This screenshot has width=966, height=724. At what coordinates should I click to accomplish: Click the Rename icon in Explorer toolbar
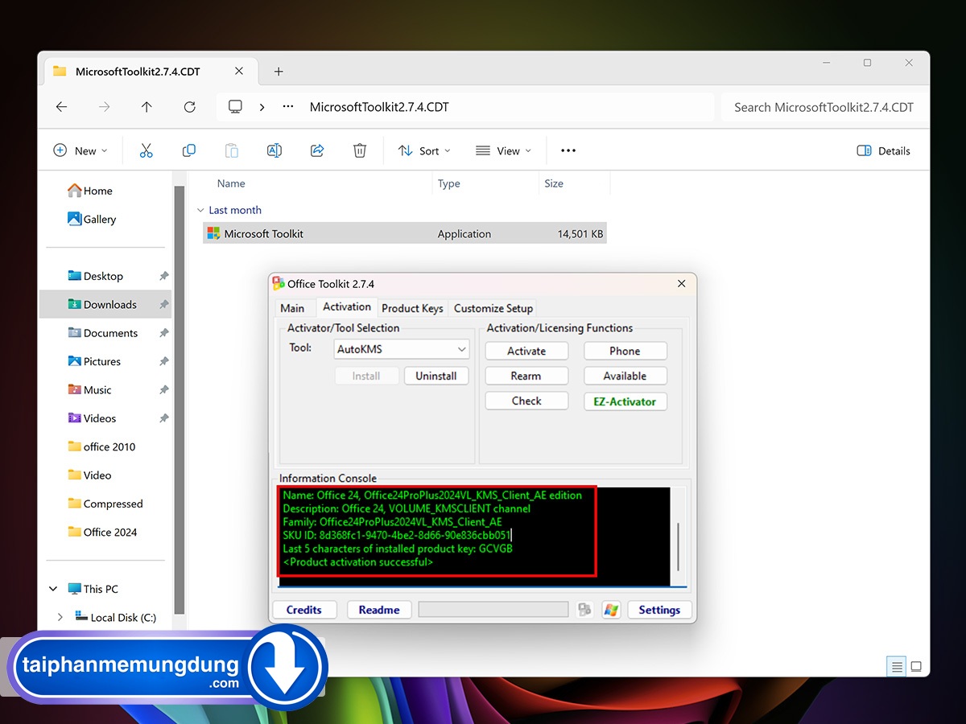274,150
